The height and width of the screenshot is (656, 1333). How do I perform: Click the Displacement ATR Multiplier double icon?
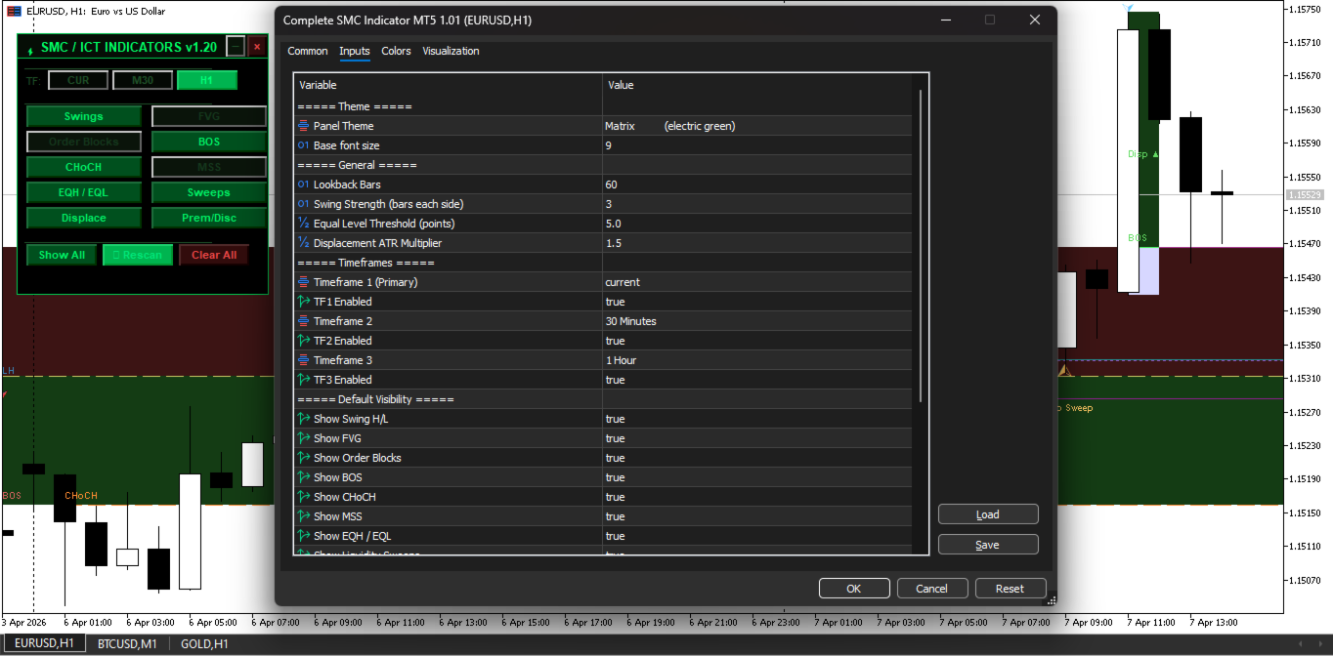[x=303, y=243]
